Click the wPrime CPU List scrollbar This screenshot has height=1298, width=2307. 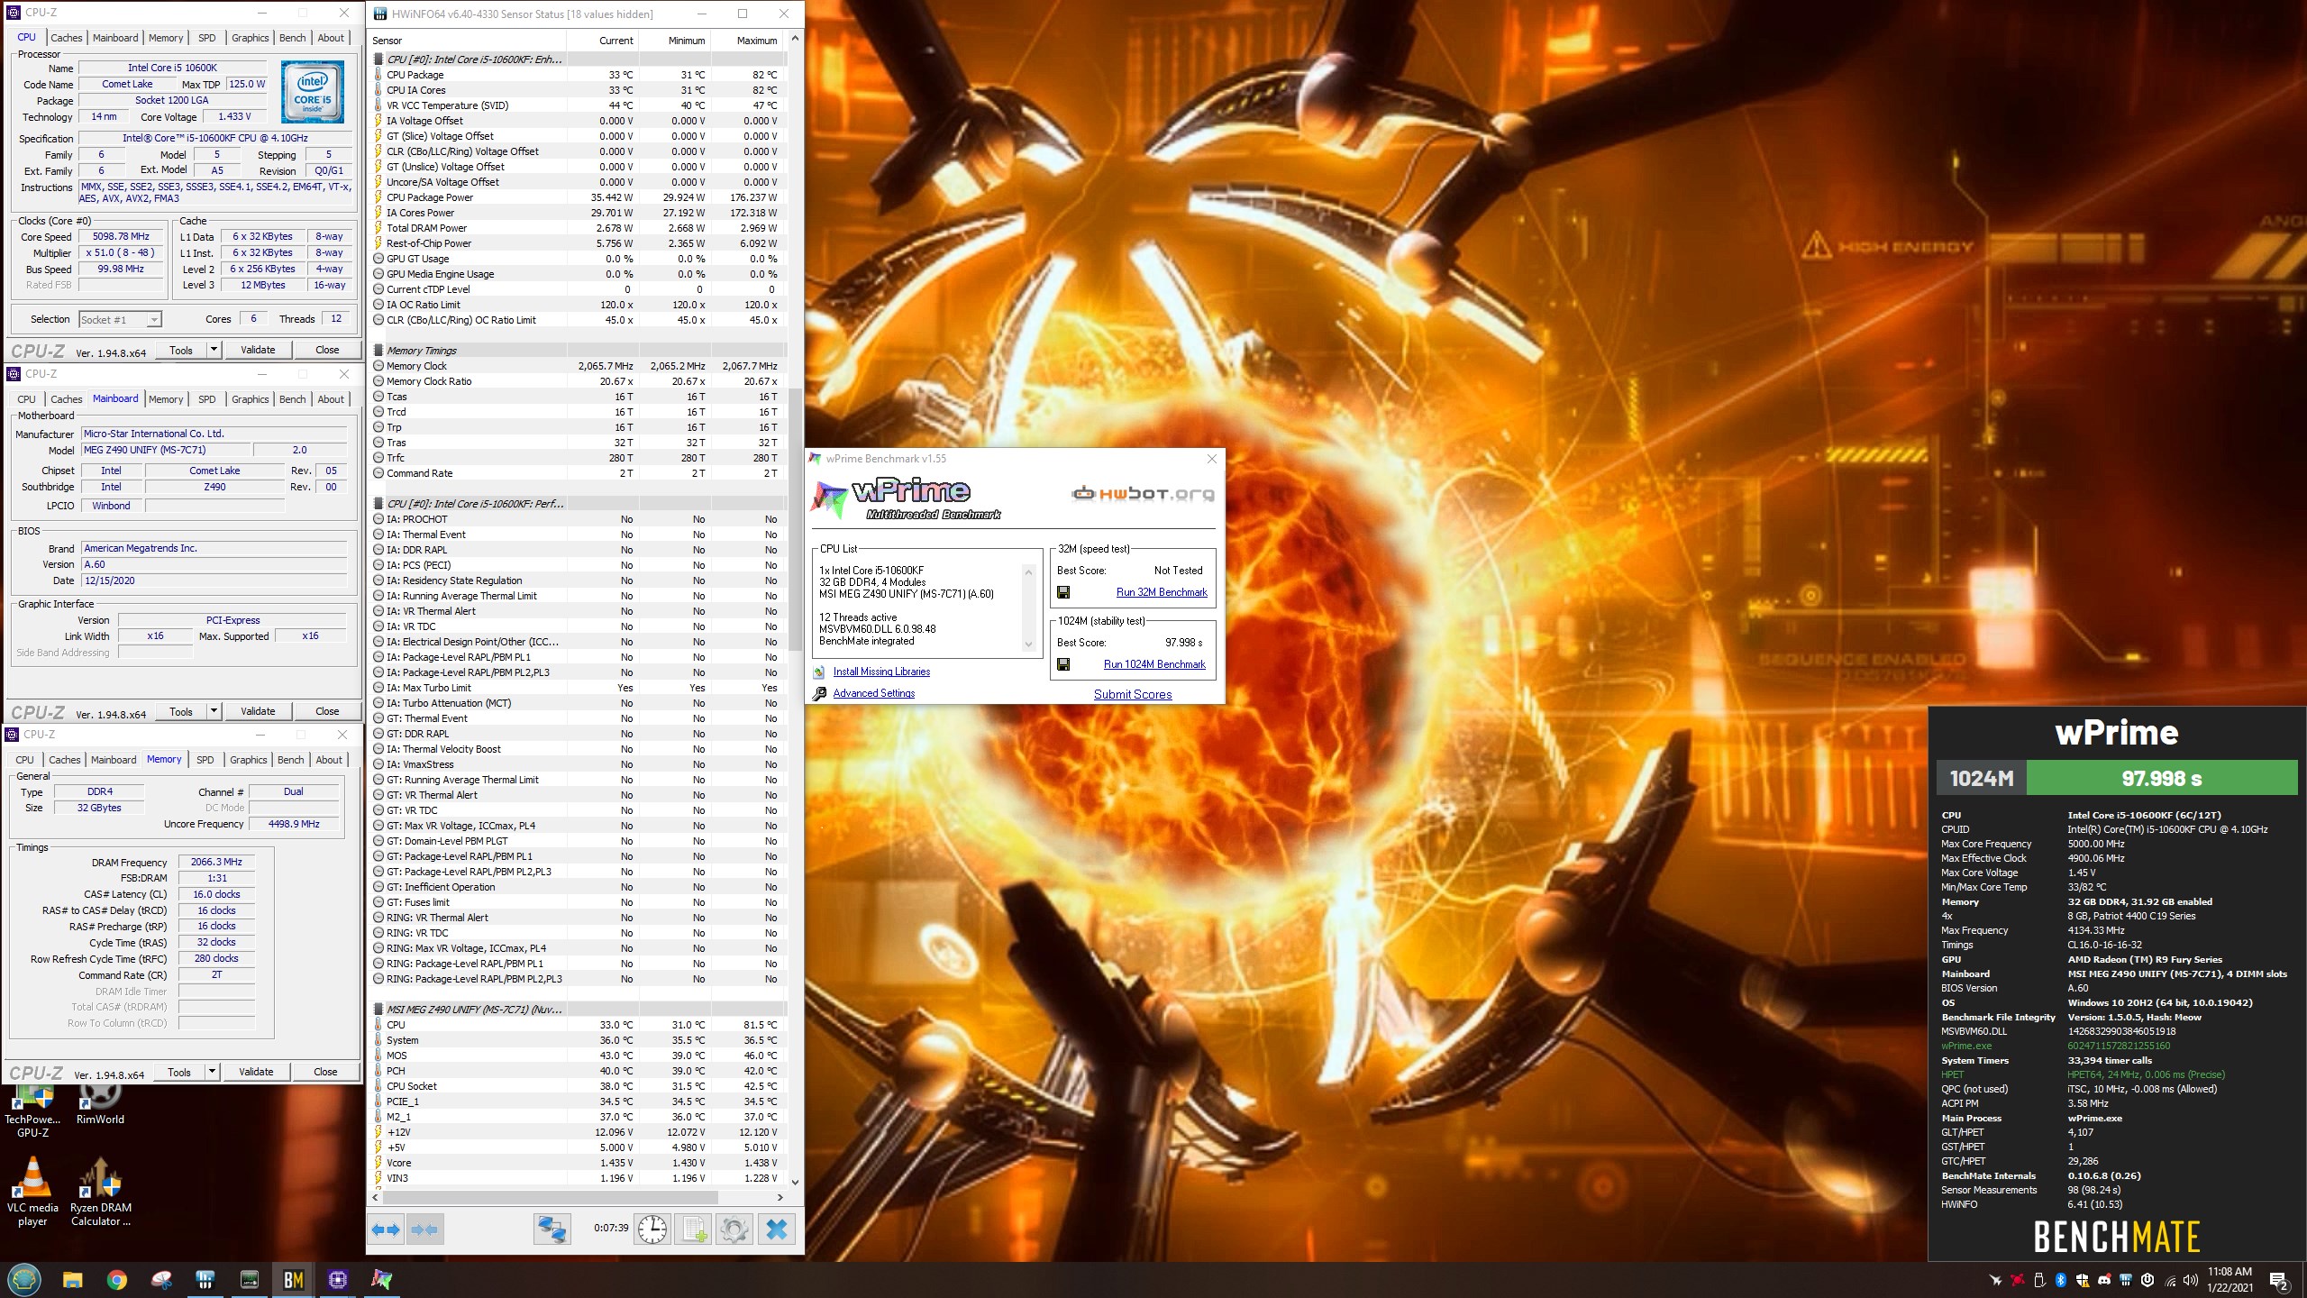1028,608
